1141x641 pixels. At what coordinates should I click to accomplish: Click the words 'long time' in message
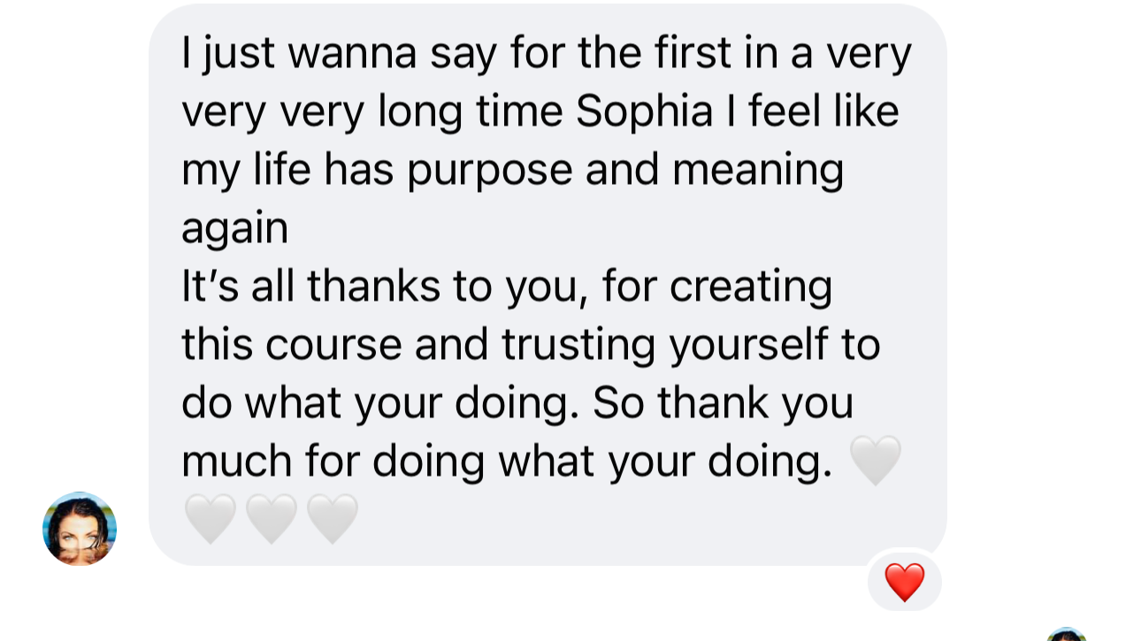[x=471, y=112]
